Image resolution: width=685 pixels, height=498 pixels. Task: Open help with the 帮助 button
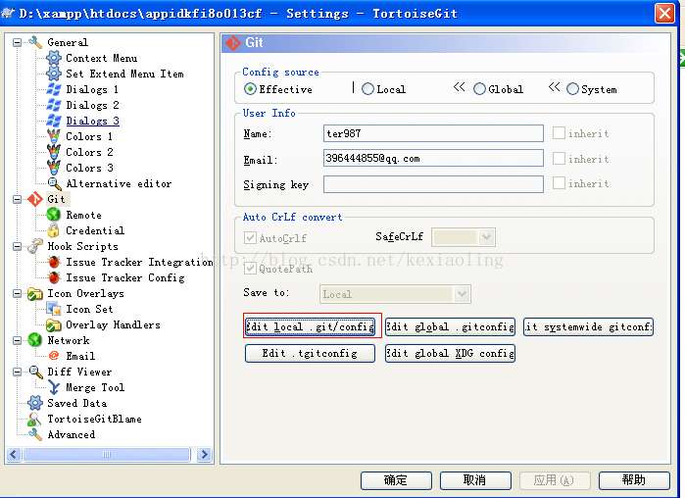coord(634,480)
